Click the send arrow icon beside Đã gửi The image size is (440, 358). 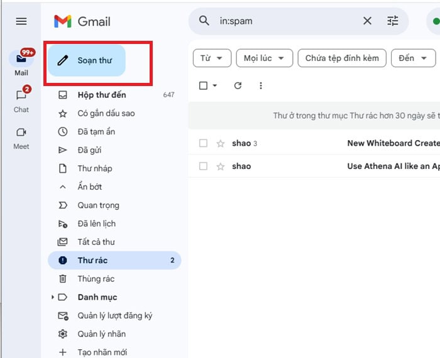tap(63, 150)
